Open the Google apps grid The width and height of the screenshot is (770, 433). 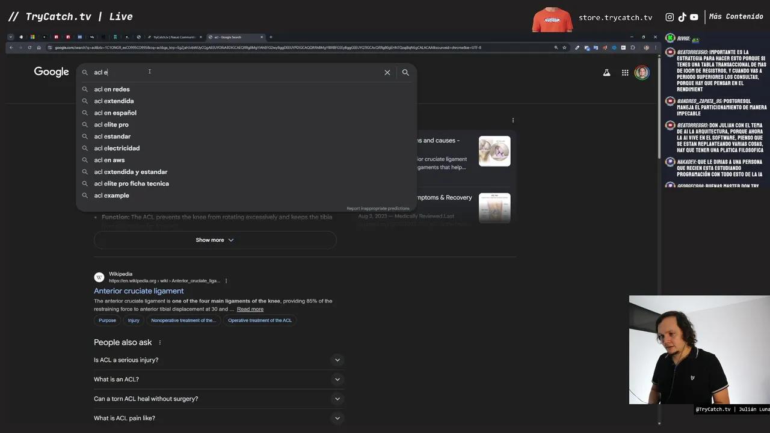click(625, 73)
